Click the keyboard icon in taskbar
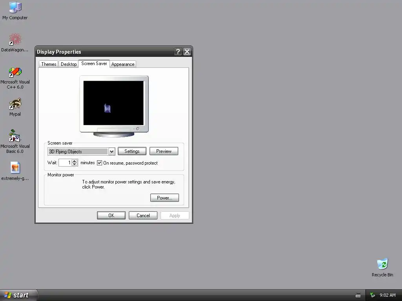Viewport: 402px width, 301px height. coord(358,296)
